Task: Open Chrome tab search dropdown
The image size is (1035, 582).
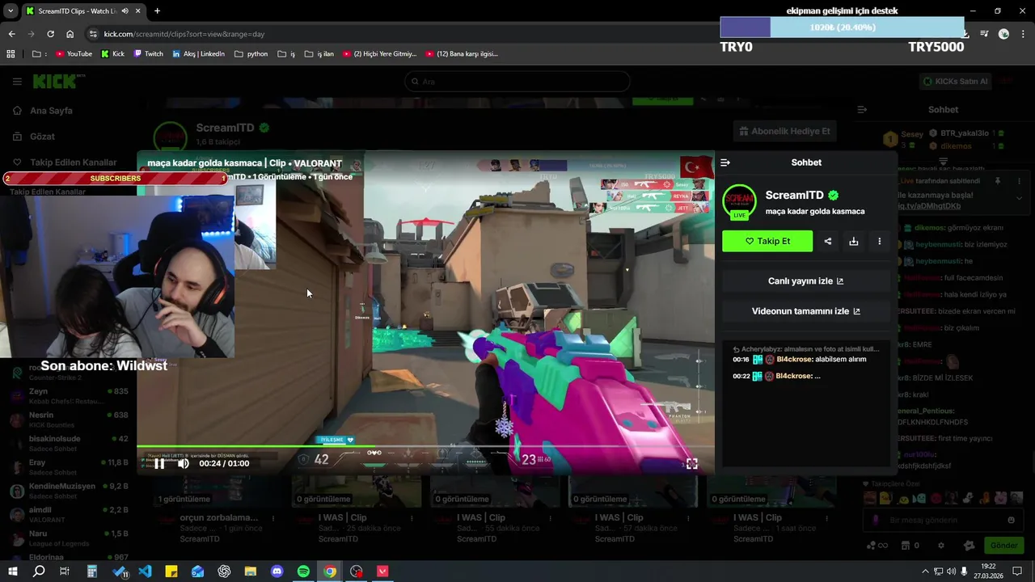Action: pyautogui.click(x=11, y=11)
